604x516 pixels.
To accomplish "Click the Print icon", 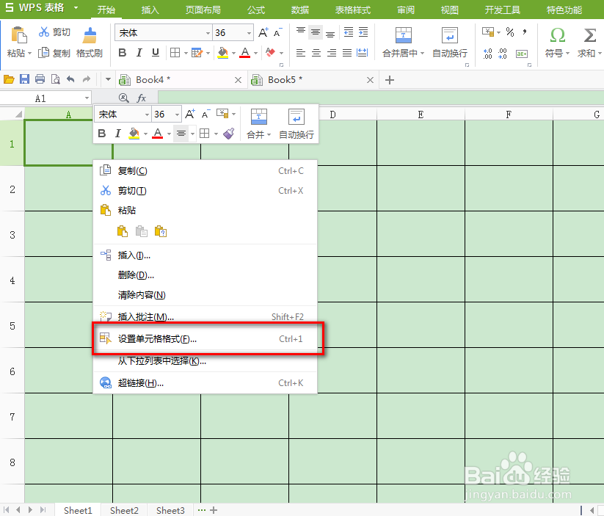I will [40, 79].
